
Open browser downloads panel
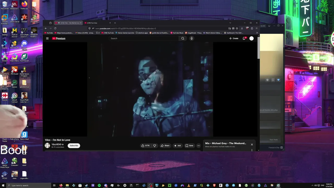point(242,28)
